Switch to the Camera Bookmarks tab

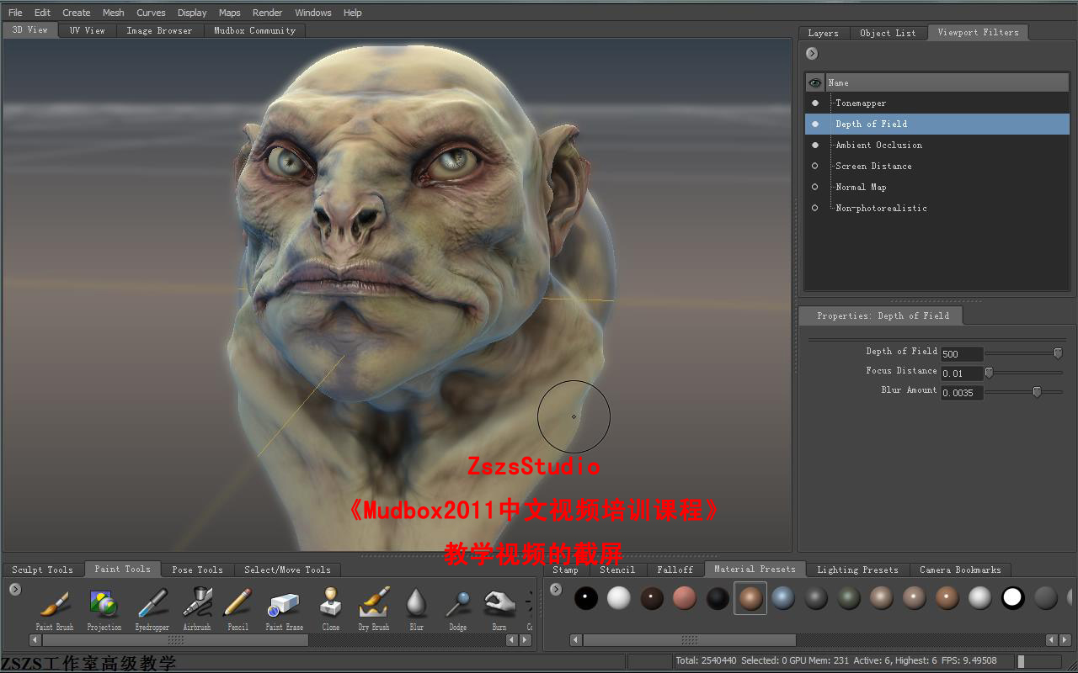(x=960, y=570)
